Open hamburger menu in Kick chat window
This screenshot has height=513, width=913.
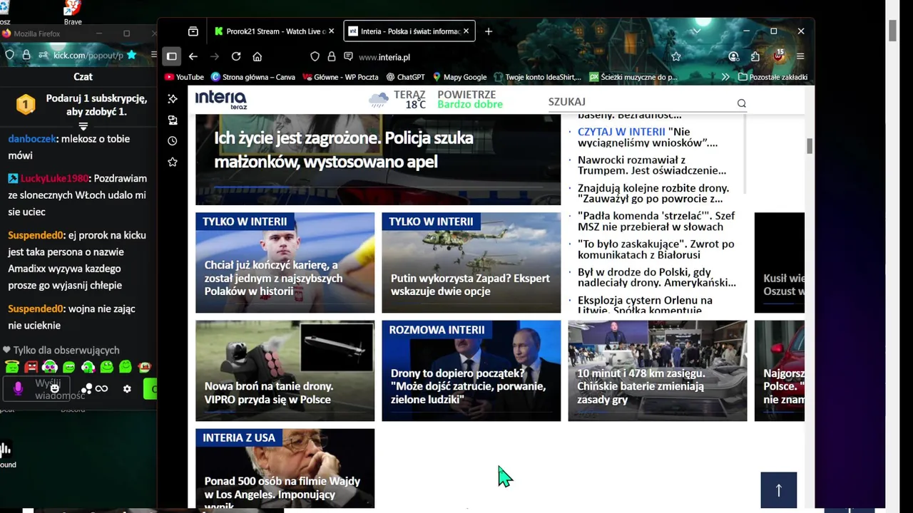tap(153, 55)
